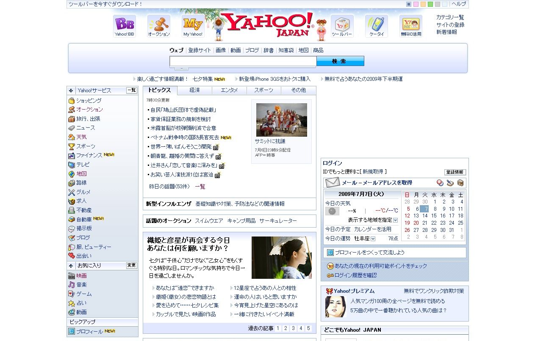Click the 自動車 car icon
Viewport: 535px width, 341px height.
[x=72, y=220]
